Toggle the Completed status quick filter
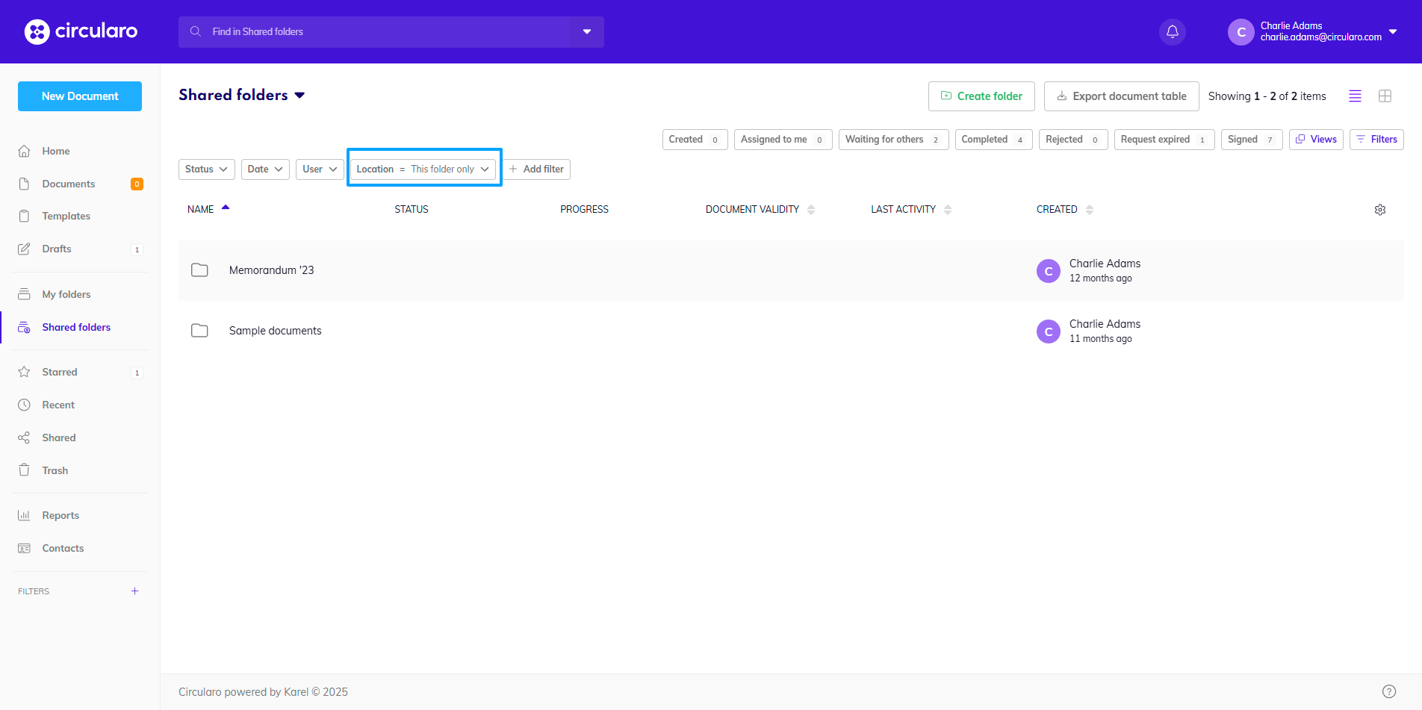The image size is (1422, 710). coord(993,140)
